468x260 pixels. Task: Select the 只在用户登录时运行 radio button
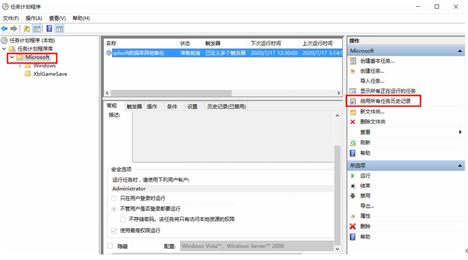click(114, 198)
